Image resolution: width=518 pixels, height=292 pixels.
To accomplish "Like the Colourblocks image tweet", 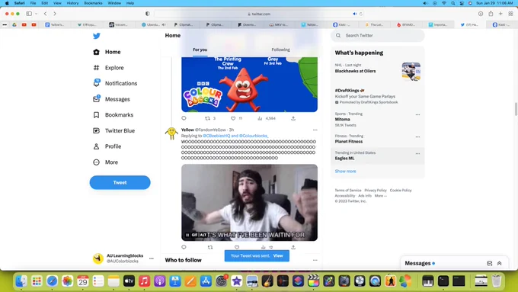I will (233, 118).
